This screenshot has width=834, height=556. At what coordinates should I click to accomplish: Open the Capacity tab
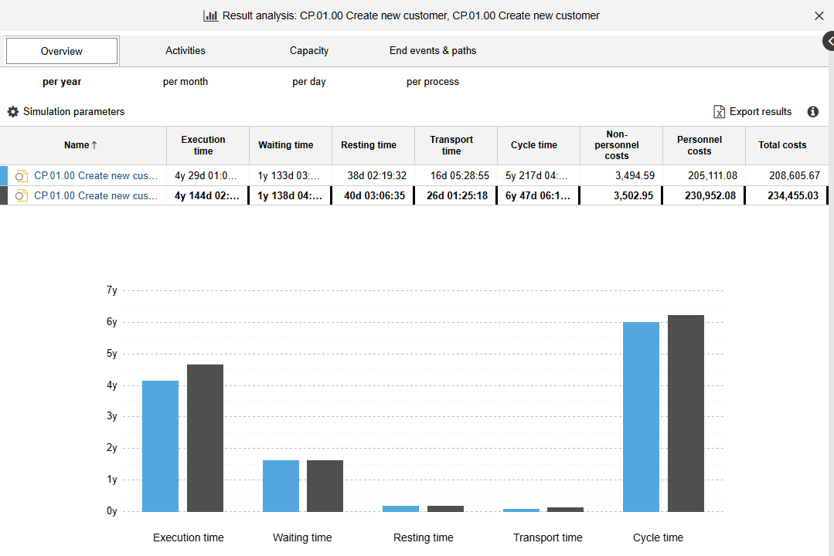click(309, 51)
